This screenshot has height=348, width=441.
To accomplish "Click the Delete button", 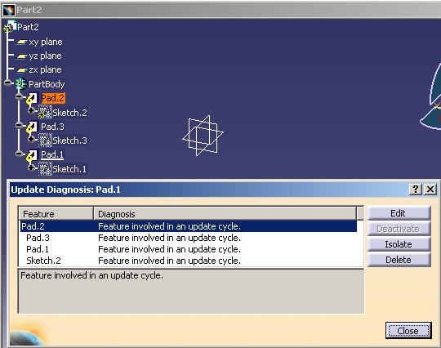I will click(399, 260).
